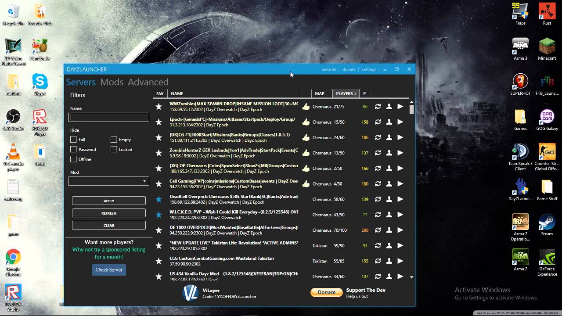Screen dimensions: 562x316
Task: Check the Empty hide filter
Action: (x=114, y=140)
